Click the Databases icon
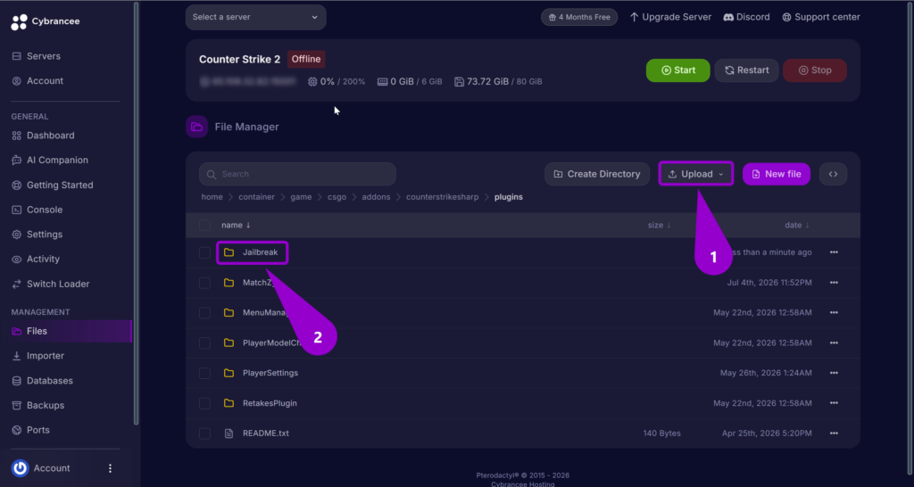The height and width of the screenshot is (487, 914). point(16,380)
